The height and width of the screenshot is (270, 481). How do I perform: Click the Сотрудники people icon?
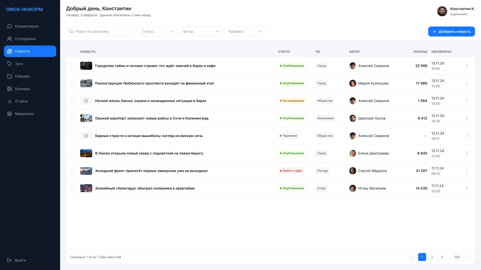tap(10, 39)
